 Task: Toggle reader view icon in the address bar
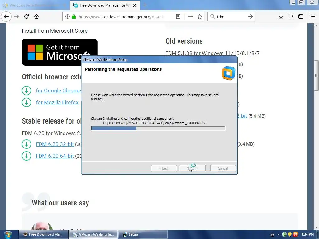pyautogui.click(x=178, y=17)
